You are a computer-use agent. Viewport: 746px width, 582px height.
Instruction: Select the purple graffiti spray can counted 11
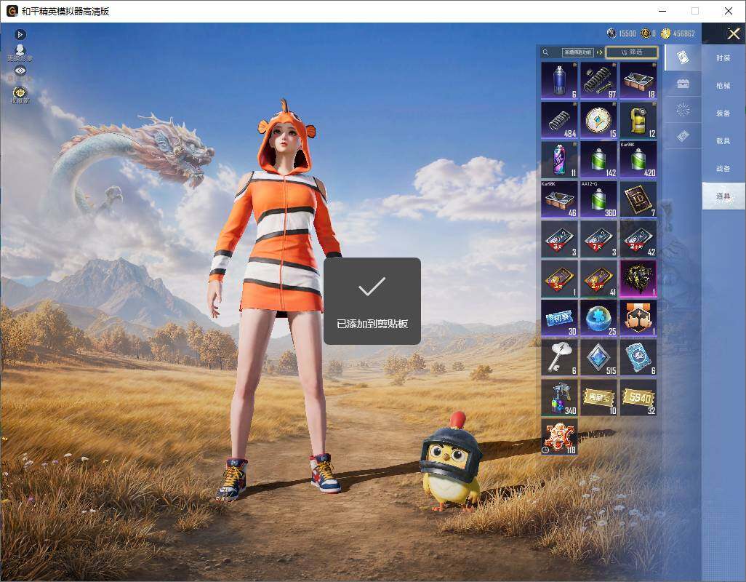point(560,160)
